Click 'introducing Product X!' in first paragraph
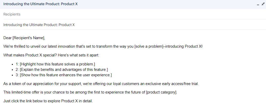The image size is (266, 110). click(x=184, y=47)
